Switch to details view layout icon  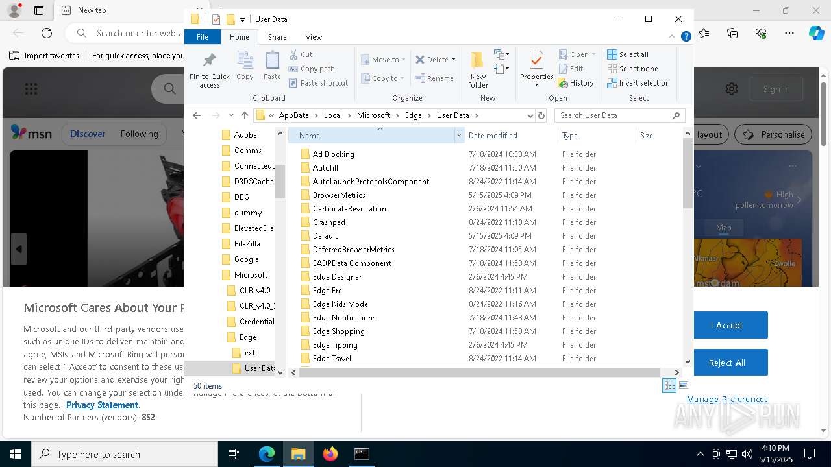(x=669, y=385)
